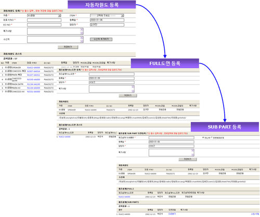Click the 다운받기 download link
260x217 pixels.
[x=172, y=214]
